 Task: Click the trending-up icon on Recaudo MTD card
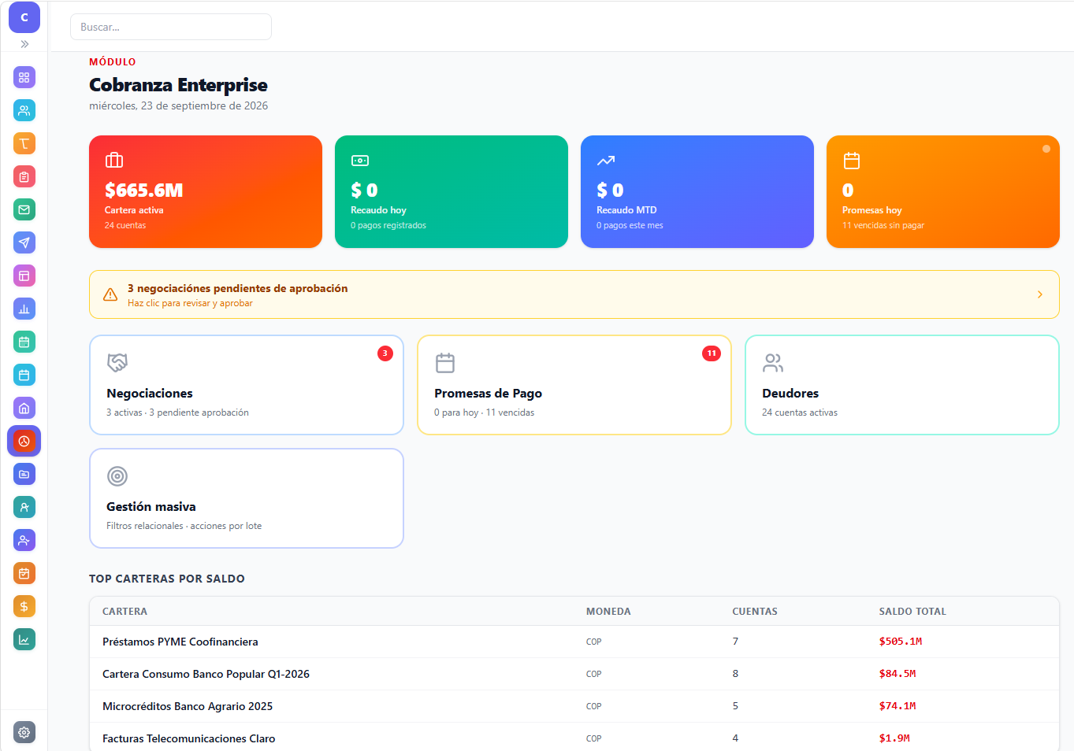[x=606, y=161]
